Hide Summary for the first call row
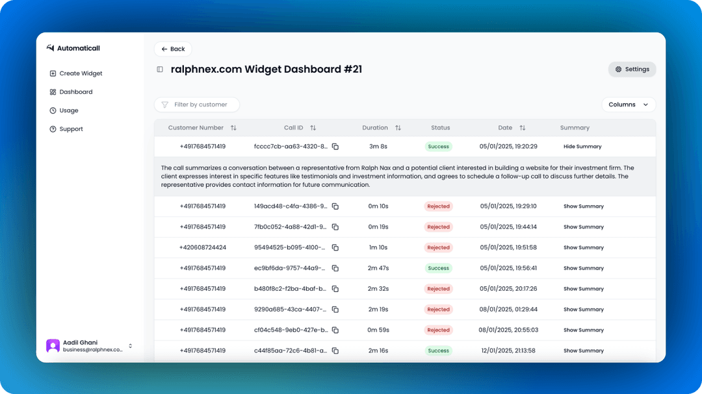The image size is (702, 394). click(582, 147)
